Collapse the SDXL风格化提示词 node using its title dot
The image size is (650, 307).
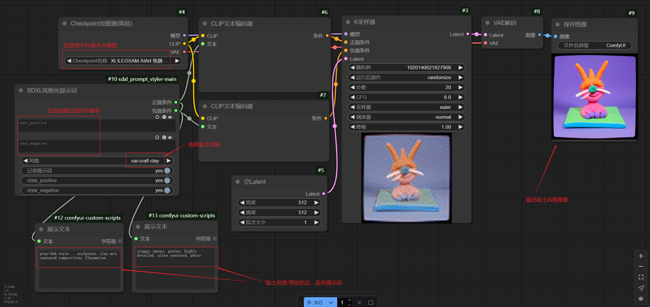click(21, 90)
